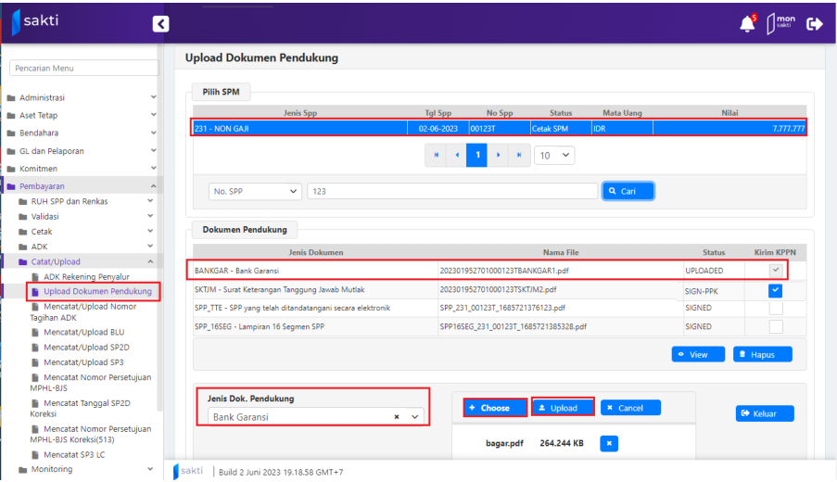Click the Pencarian Menu search field

click(82, 68)
